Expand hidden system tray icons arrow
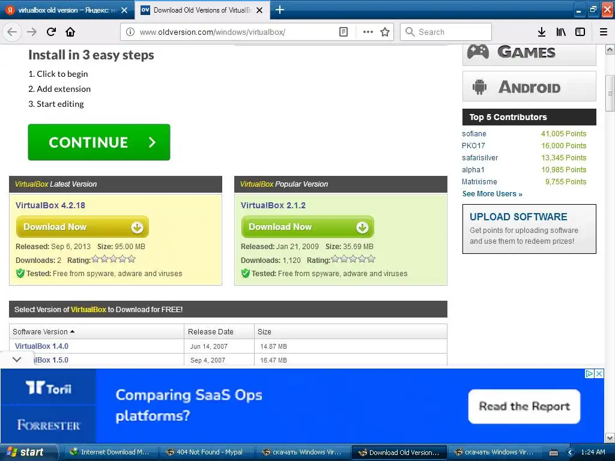The image size is (615, 461). click(x=570, y=453)
